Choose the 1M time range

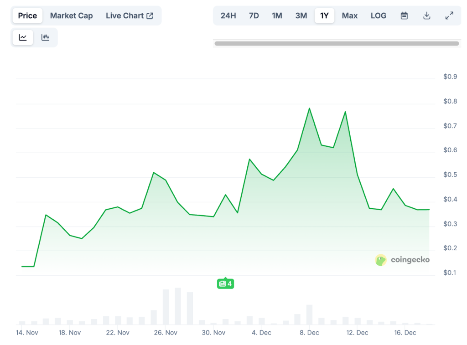point(277,15)
